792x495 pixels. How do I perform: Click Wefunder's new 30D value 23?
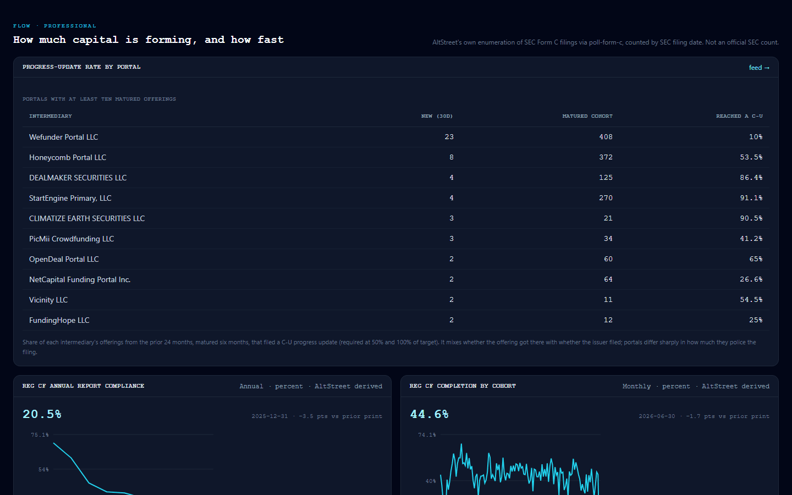click(x=449, y=137)
